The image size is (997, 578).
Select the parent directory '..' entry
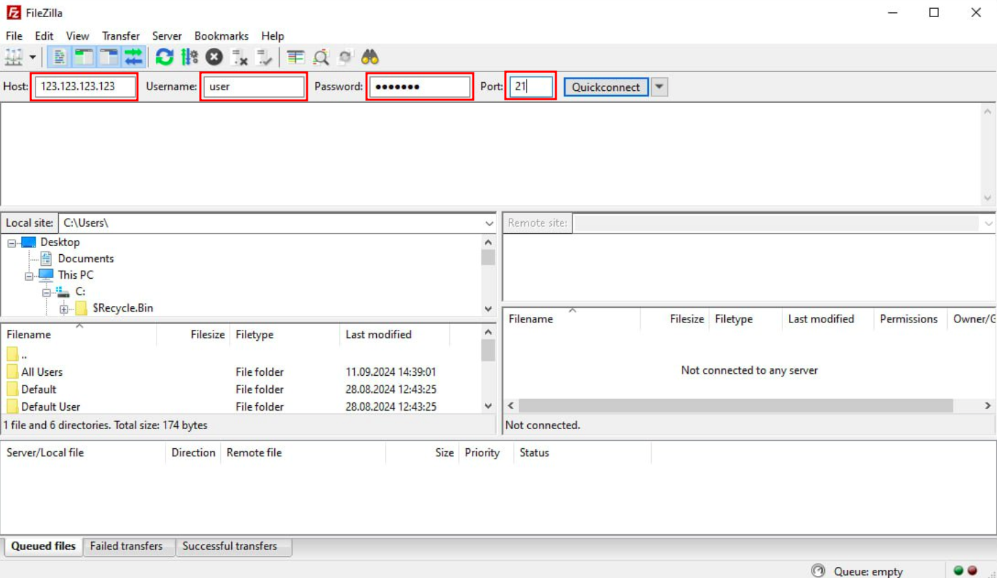click(x=241, y=355)
